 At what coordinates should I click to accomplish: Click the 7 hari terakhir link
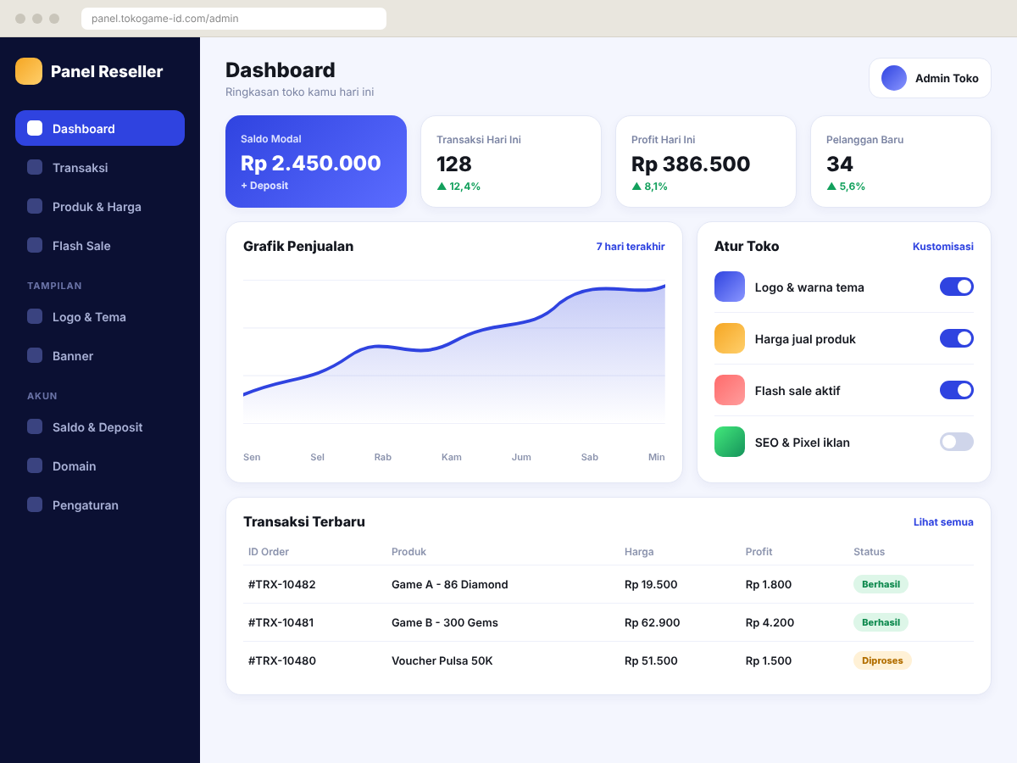tap(631, 247)
